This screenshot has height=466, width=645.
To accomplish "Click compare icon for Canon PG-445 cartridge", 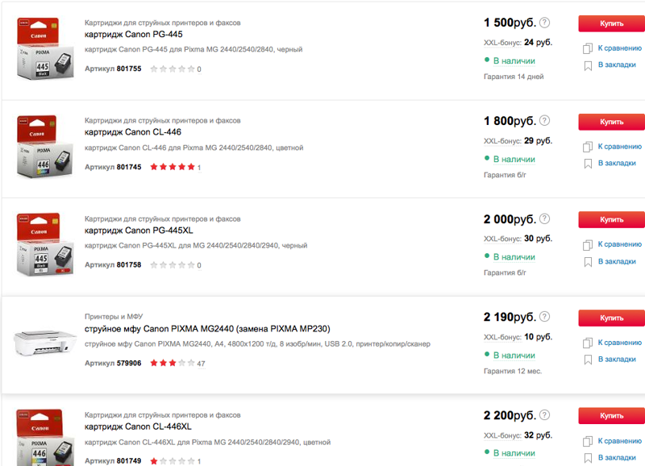I will click(x=588, y=48).
